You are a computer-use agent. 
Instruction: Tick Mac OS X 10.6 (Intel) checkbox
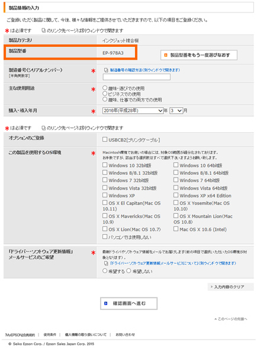point(176,229)
